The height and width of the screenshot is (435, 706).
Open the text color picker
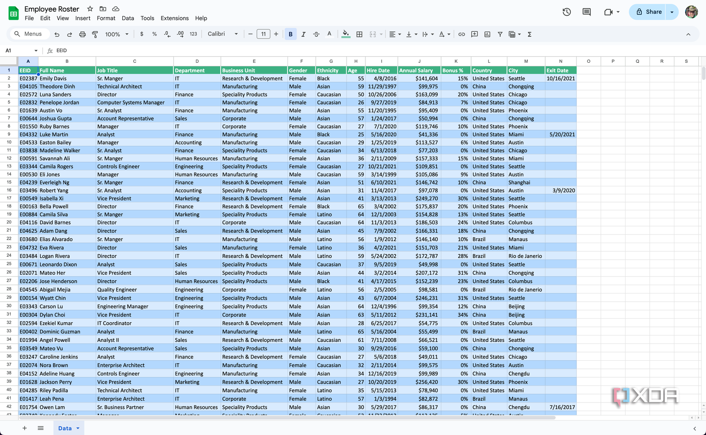[x=329, y=34]
